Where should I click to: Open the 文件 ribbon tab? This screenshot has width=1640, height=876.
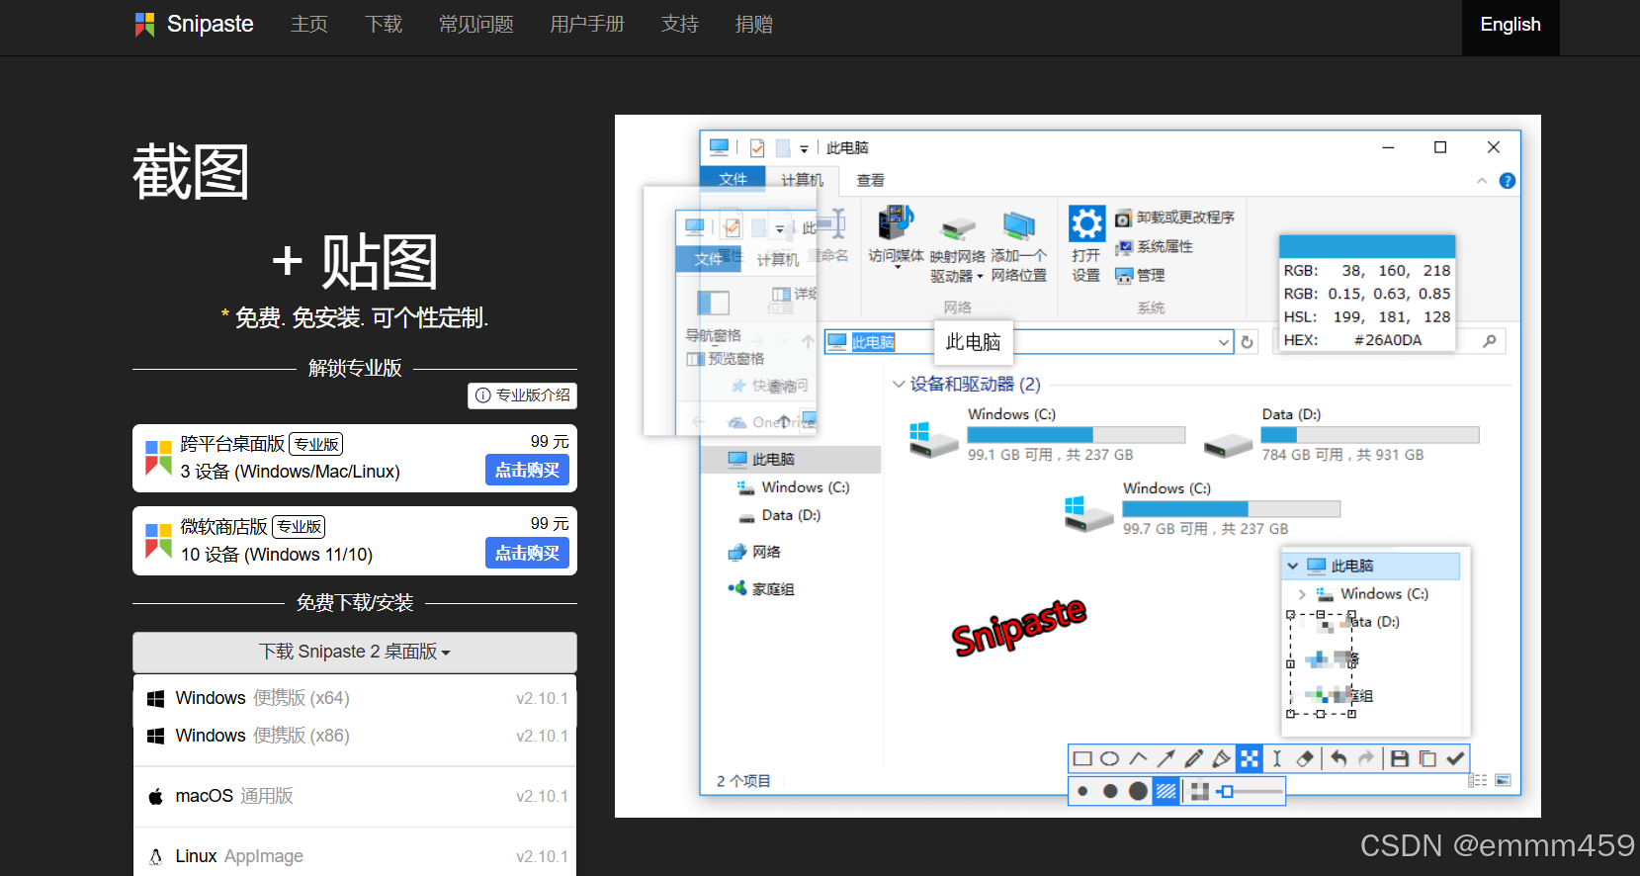(733, 179)
